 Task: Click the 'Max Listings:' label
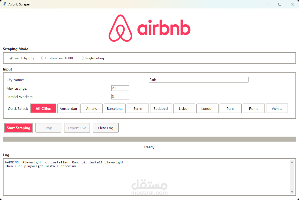click(17, 88)
